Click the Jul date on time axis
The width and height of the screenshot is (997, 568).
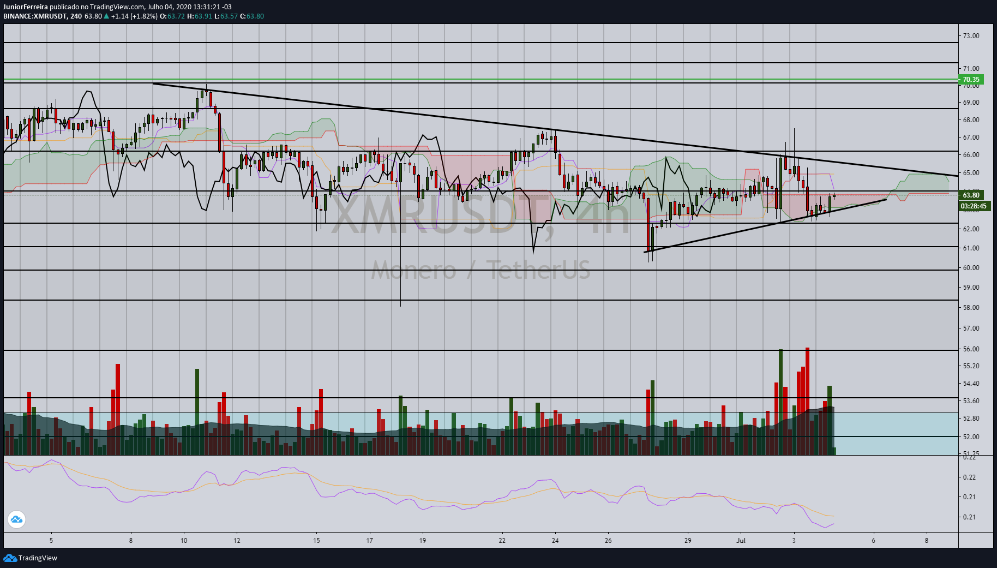coord(741,541)
